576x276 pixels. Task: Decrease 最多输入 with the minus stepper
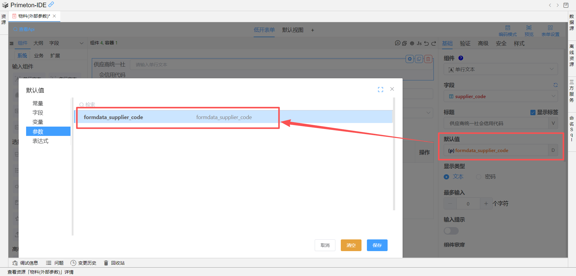tap(450, 203)
